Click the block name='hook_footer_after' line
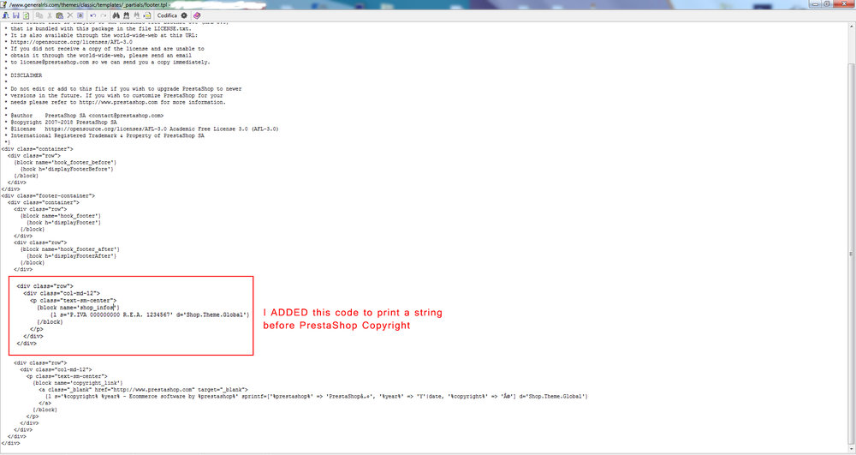Viewport: 856px width, 455px height. (70, 249)
